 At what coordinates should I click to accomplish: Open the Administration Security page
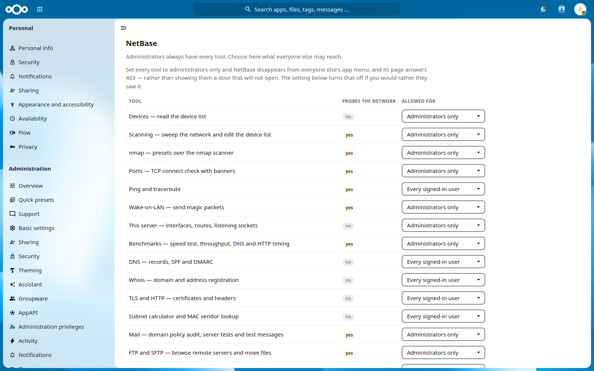point(59,256)
